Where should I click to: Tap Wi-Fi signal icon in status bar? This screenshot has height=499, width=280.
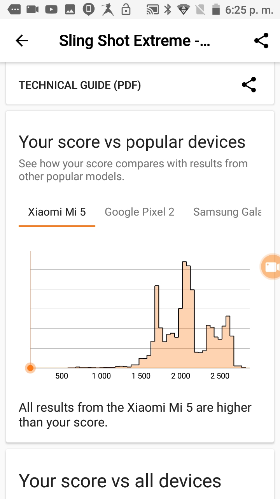[183, 9]
